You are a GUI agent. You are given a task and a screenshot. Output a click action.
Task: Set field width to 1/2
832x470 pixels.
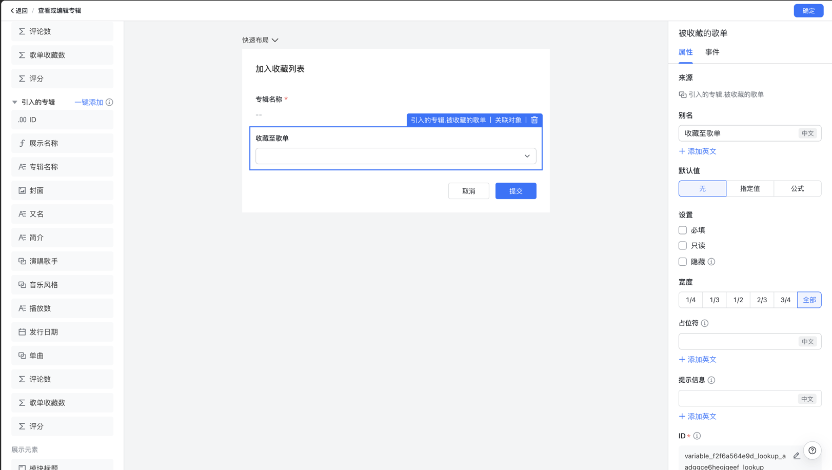[x=738, y=300]
